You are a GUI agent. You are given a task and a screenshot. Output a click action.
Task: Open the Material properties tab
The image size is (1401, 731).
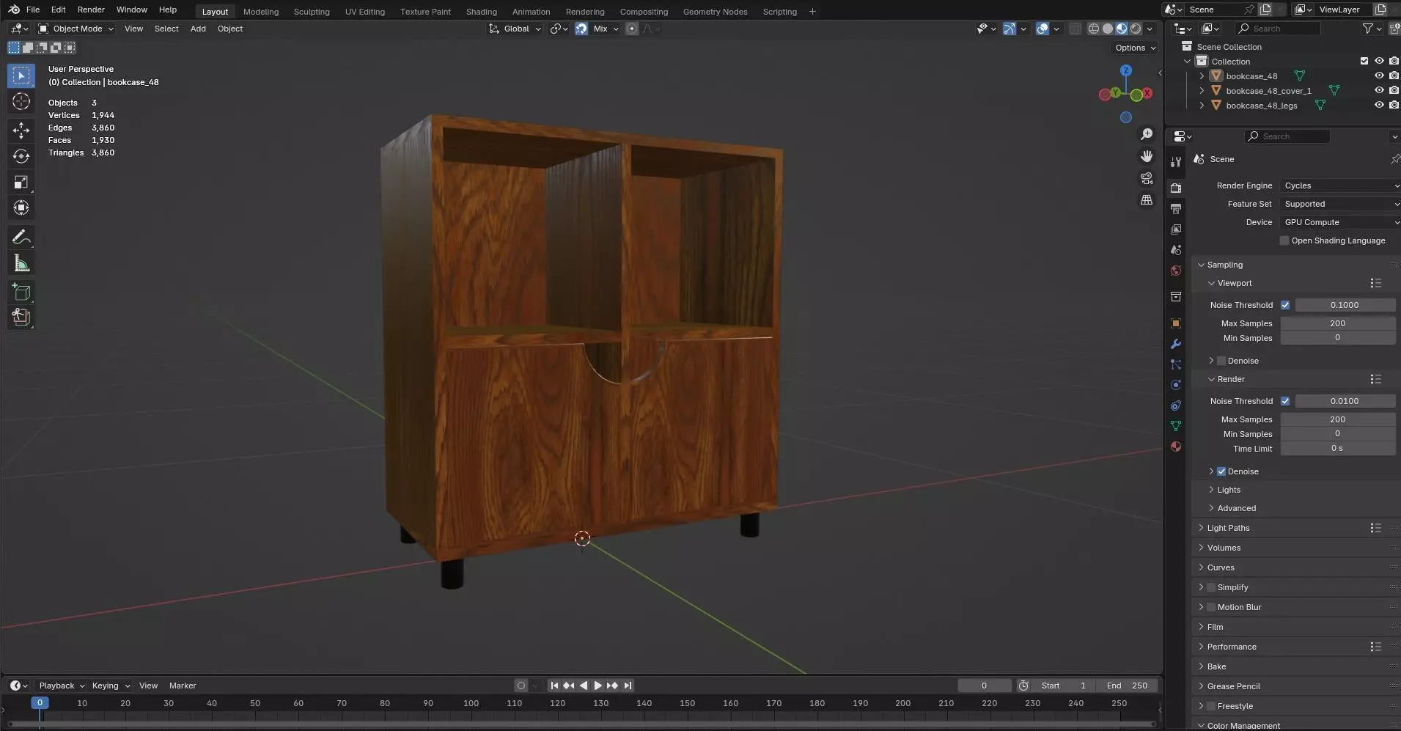click(1176, 447)
